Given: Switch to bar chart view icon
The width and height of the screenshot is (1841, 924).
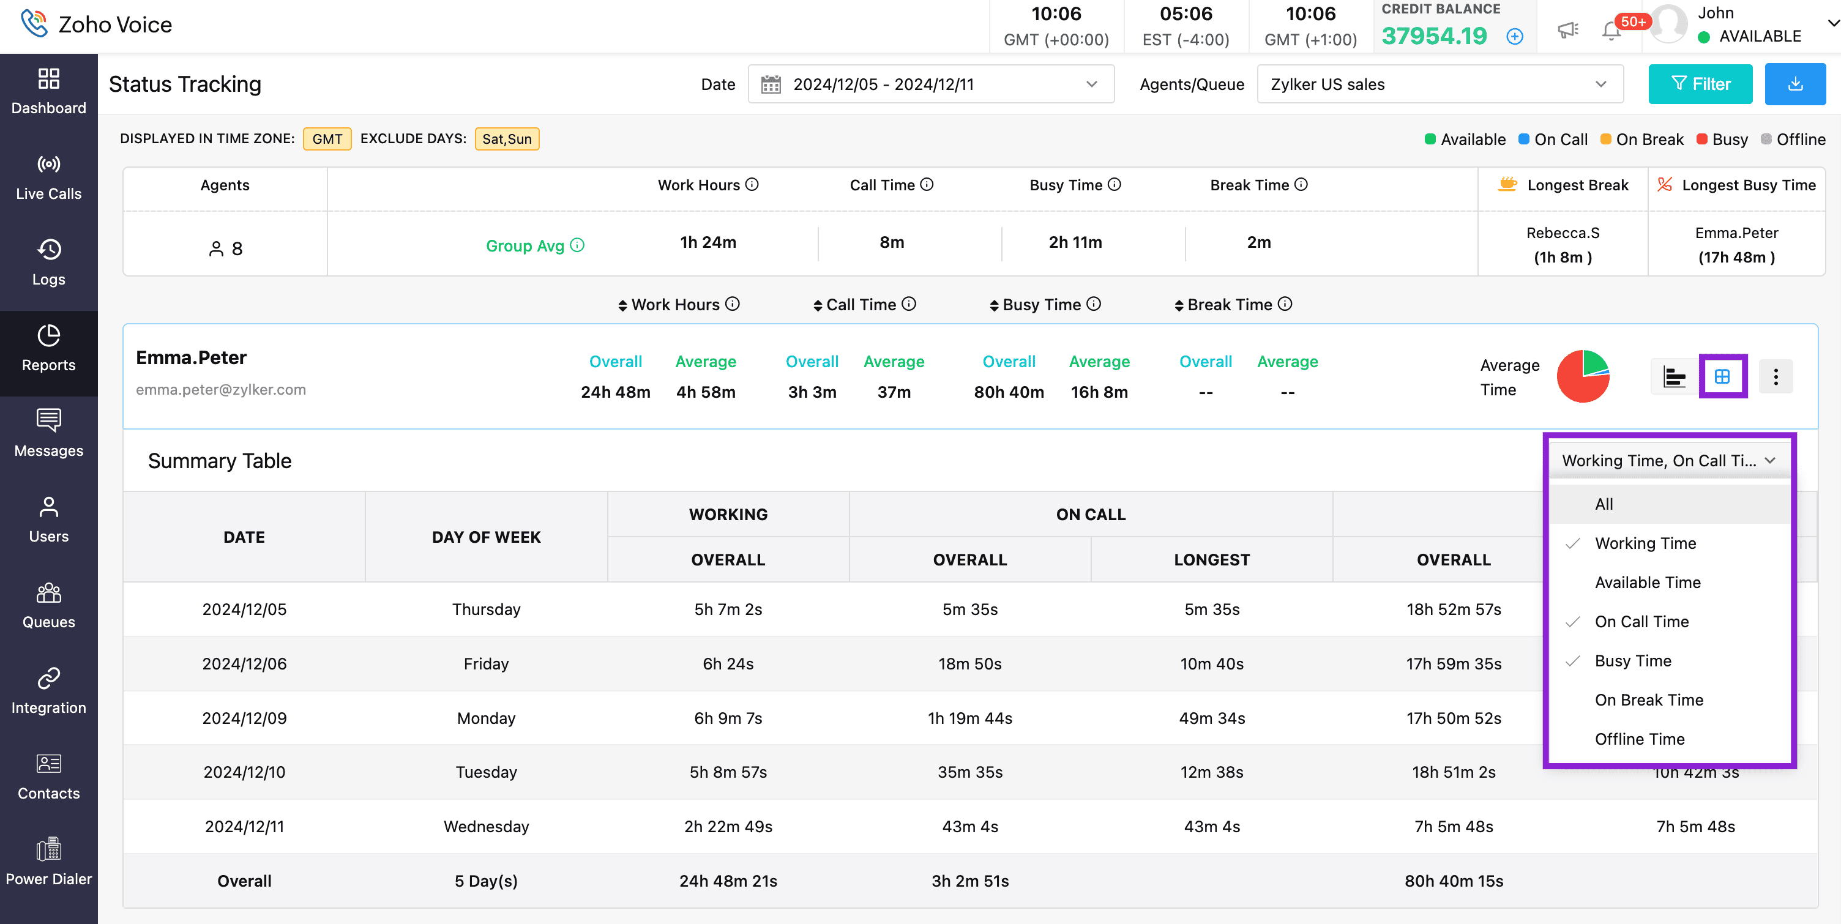Looking at the screenshot, I should (1674, 376).
